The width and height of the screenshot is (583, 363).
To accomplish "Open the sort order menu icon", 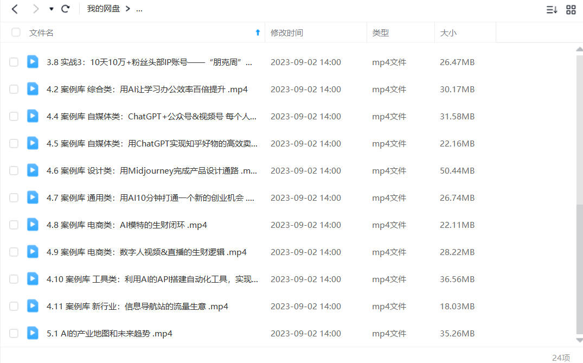I will [552, 10].
